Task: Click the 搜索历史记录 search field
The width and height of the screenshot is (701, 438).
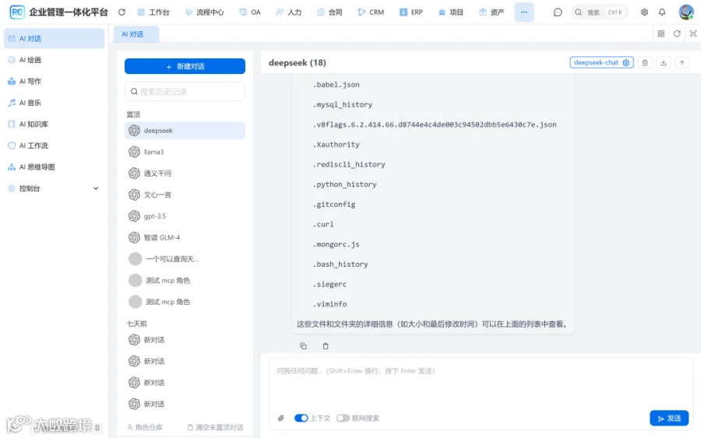Action: pyautogui.click(x=185, y=92)
